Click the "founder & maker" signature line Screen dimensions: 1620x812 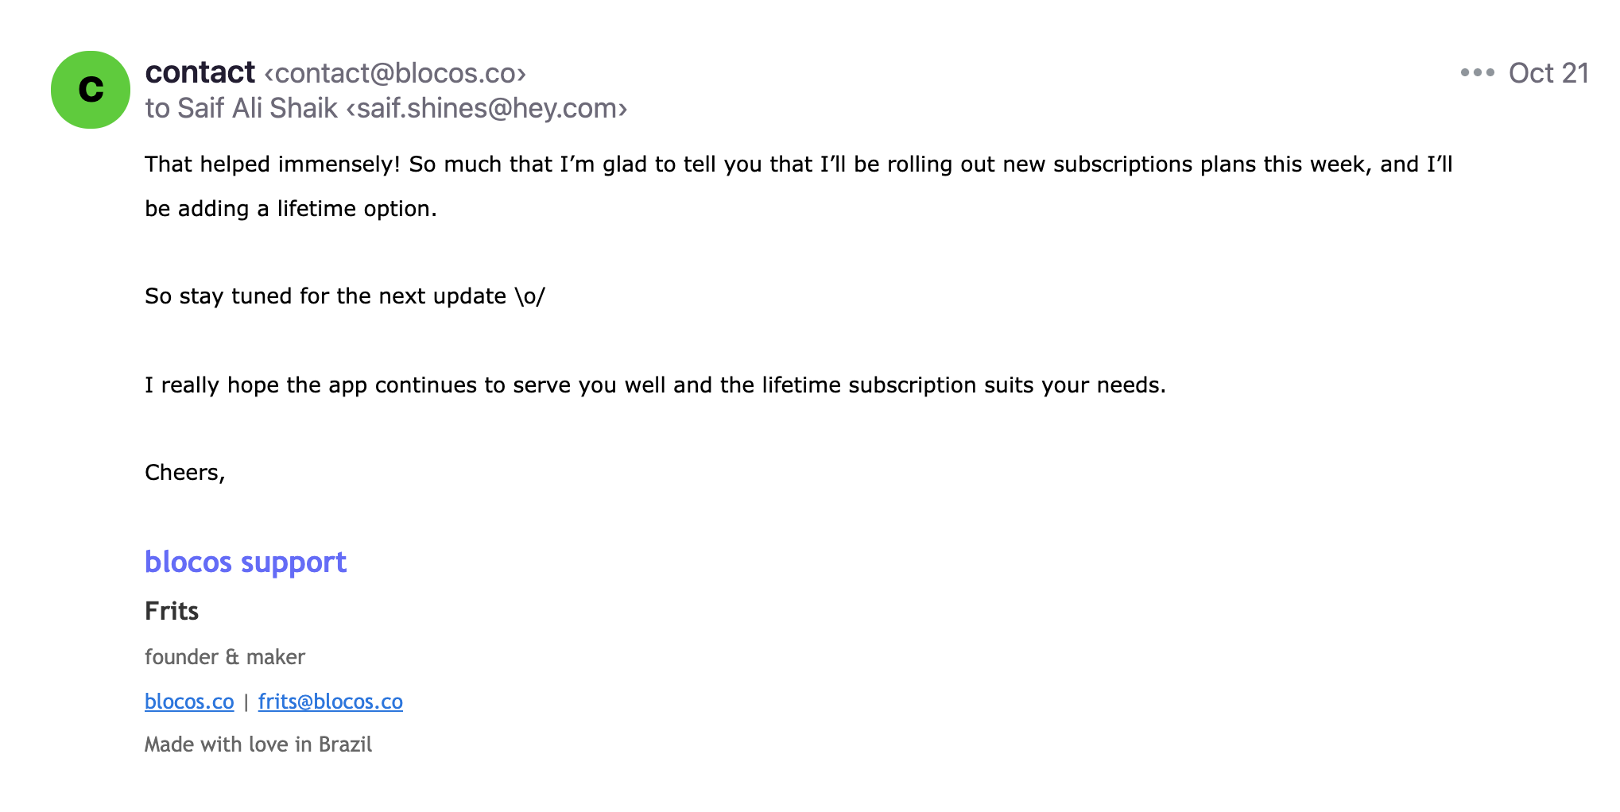pyautogui.click(x=225, y=657)
